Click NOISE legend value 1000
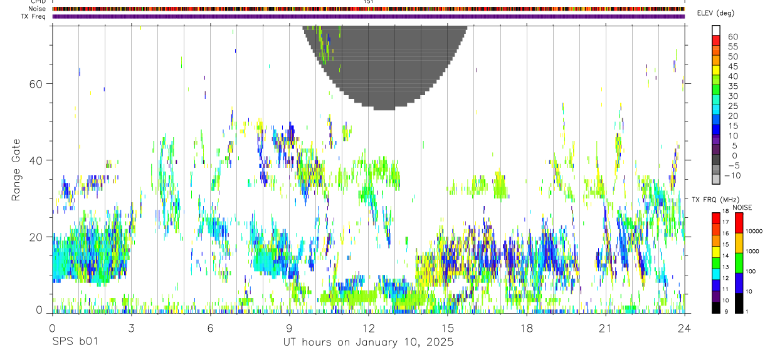 tap(754, 251)
